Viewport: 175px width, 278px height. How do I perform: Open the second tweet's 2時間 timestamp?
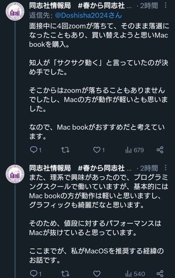click(x=149, y=168)
